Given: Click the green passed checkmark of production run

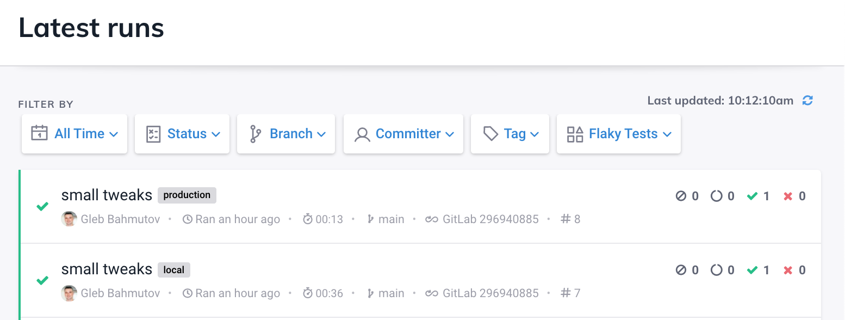Looking at the screenshot, I should coord(753,196).
